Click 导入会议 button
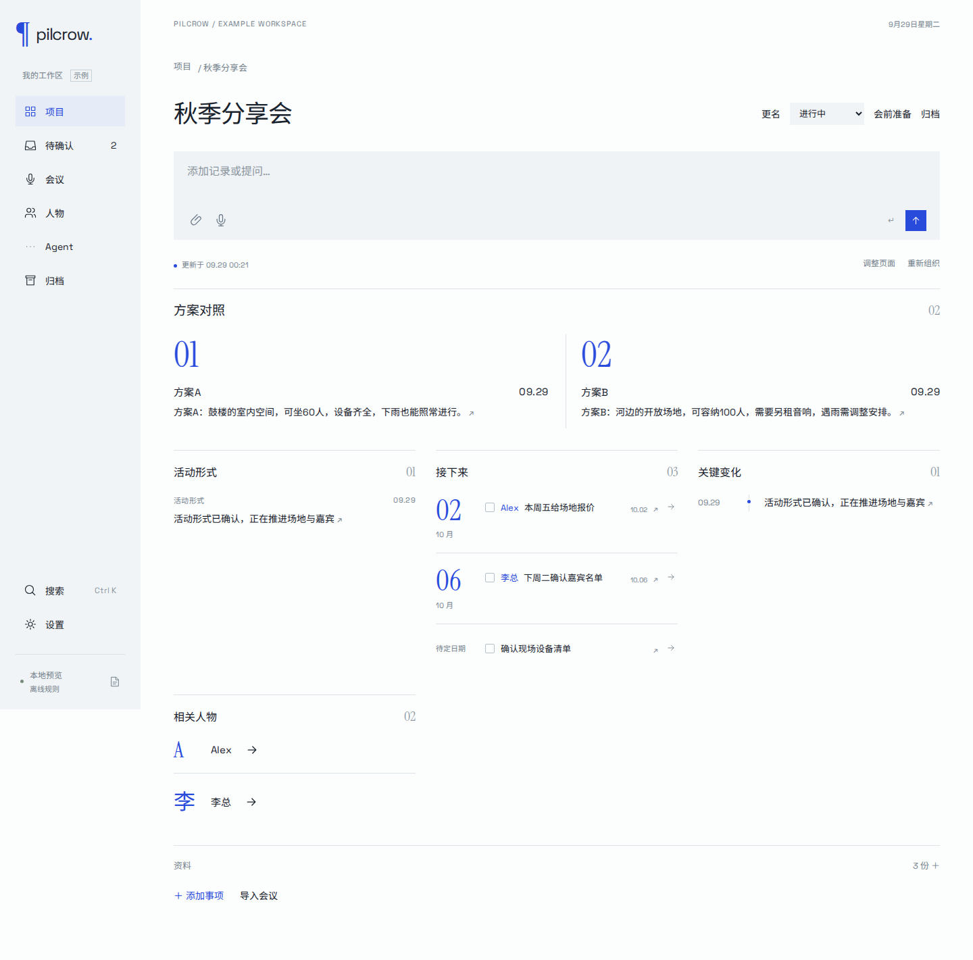 click(259, 896)
